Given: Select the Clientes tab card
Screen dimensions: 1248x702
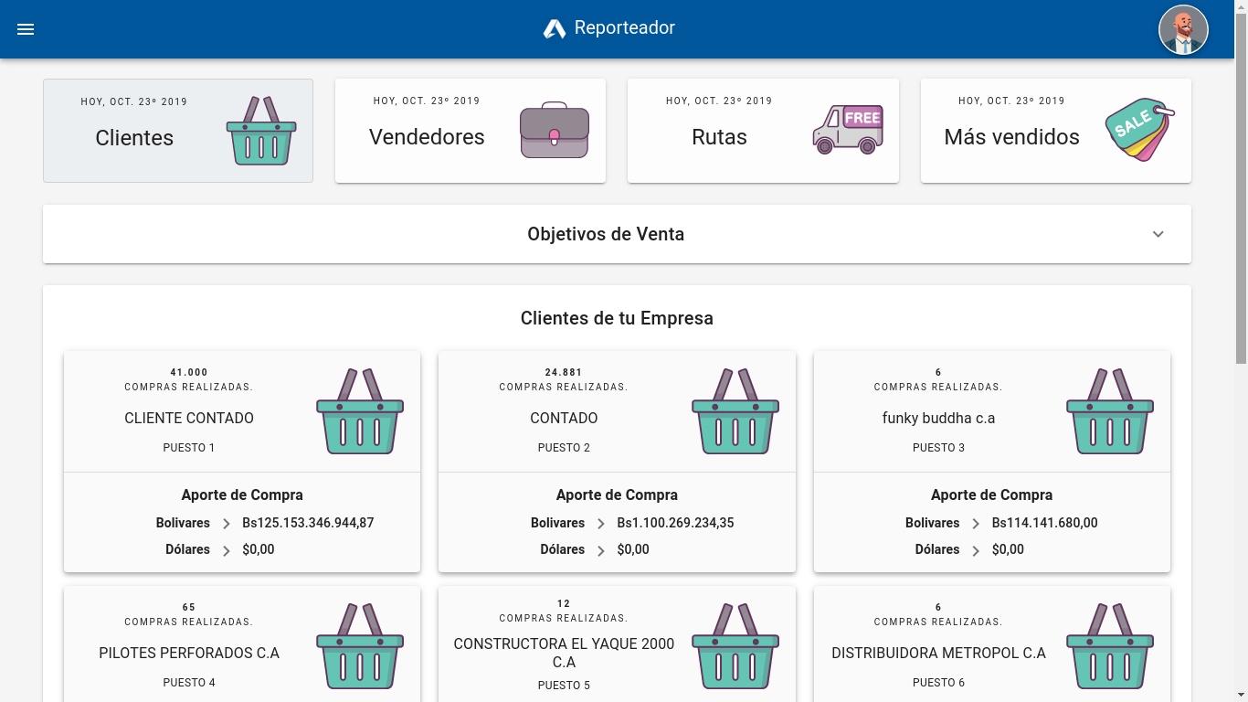Looking at the screenshot, I should click(178, 131).
